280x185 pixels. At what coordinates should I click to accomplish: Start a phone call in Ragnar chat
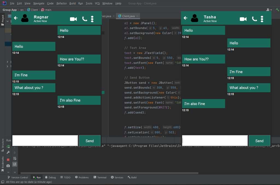[85, 19]
